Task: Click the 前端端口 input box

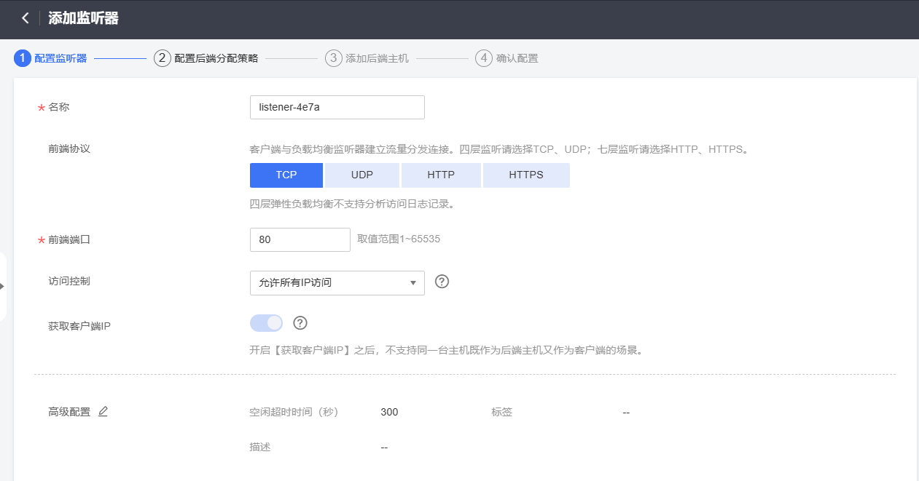Action: [300, 239]
